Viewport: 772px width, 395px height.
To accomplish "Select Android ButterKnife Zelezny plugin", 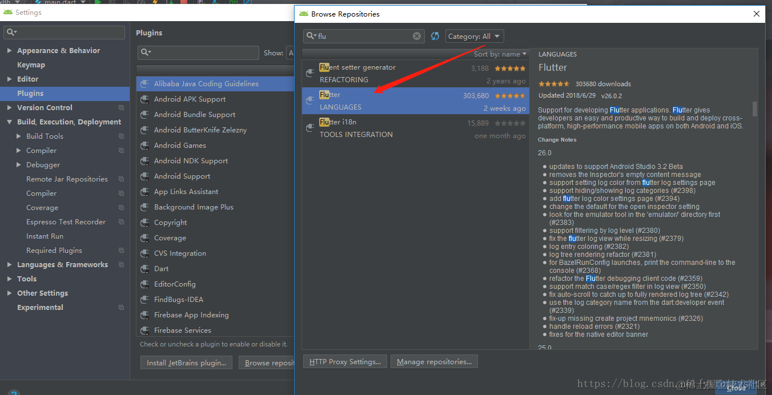I will coord(216,130).
